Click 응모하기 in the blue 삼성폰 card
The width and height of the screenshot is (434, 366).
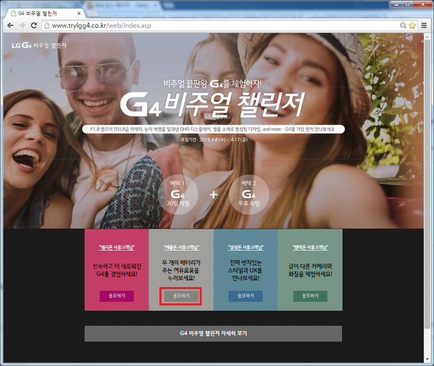[246, 296]
